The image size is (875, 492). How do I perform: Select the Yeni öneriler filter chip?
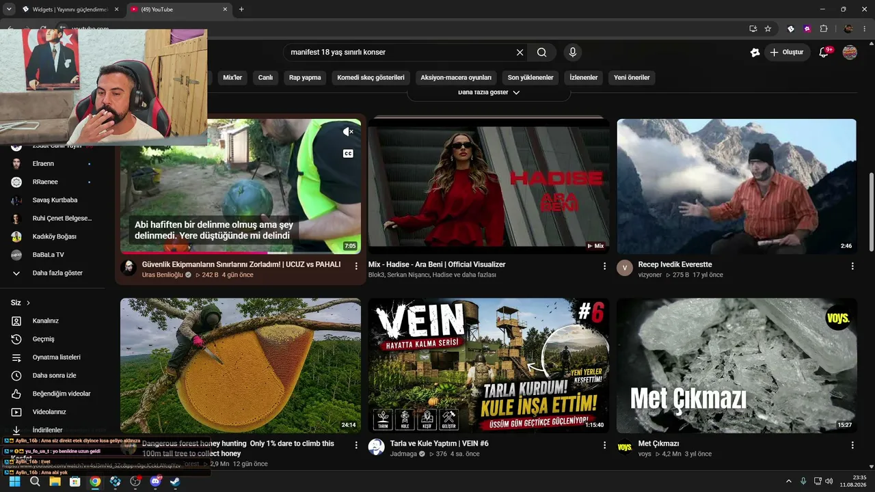click(632, 78)
